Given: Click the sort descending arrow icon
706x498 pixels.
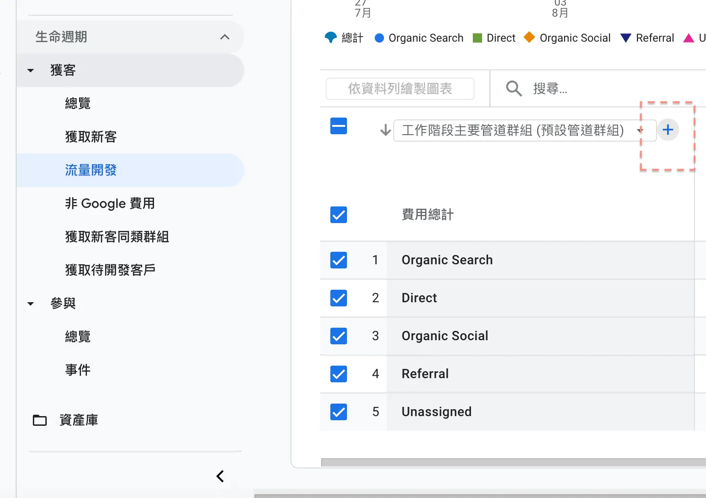Looking at the screenshot, I should (x=385, y=131).
